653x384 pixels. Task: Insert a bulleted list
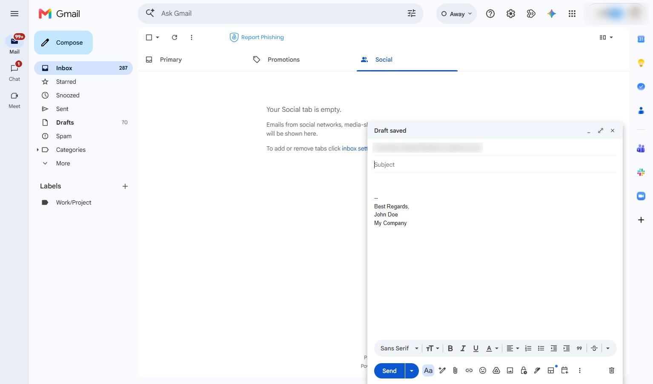[541, 348]
